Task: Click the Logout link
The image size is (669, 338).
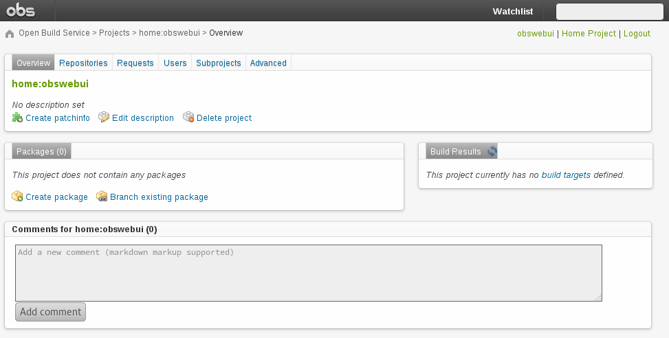Action: pyautogui.click(x=637, y=33)
